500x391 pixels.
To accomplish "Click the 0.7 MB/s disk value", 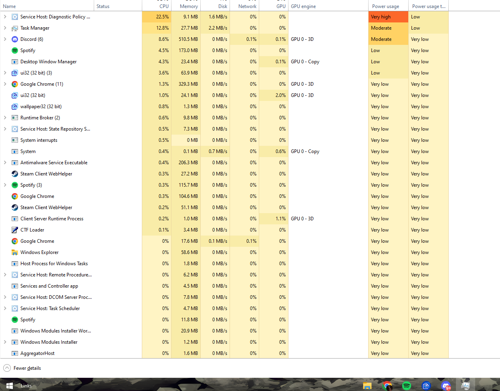I will (218, 151).
